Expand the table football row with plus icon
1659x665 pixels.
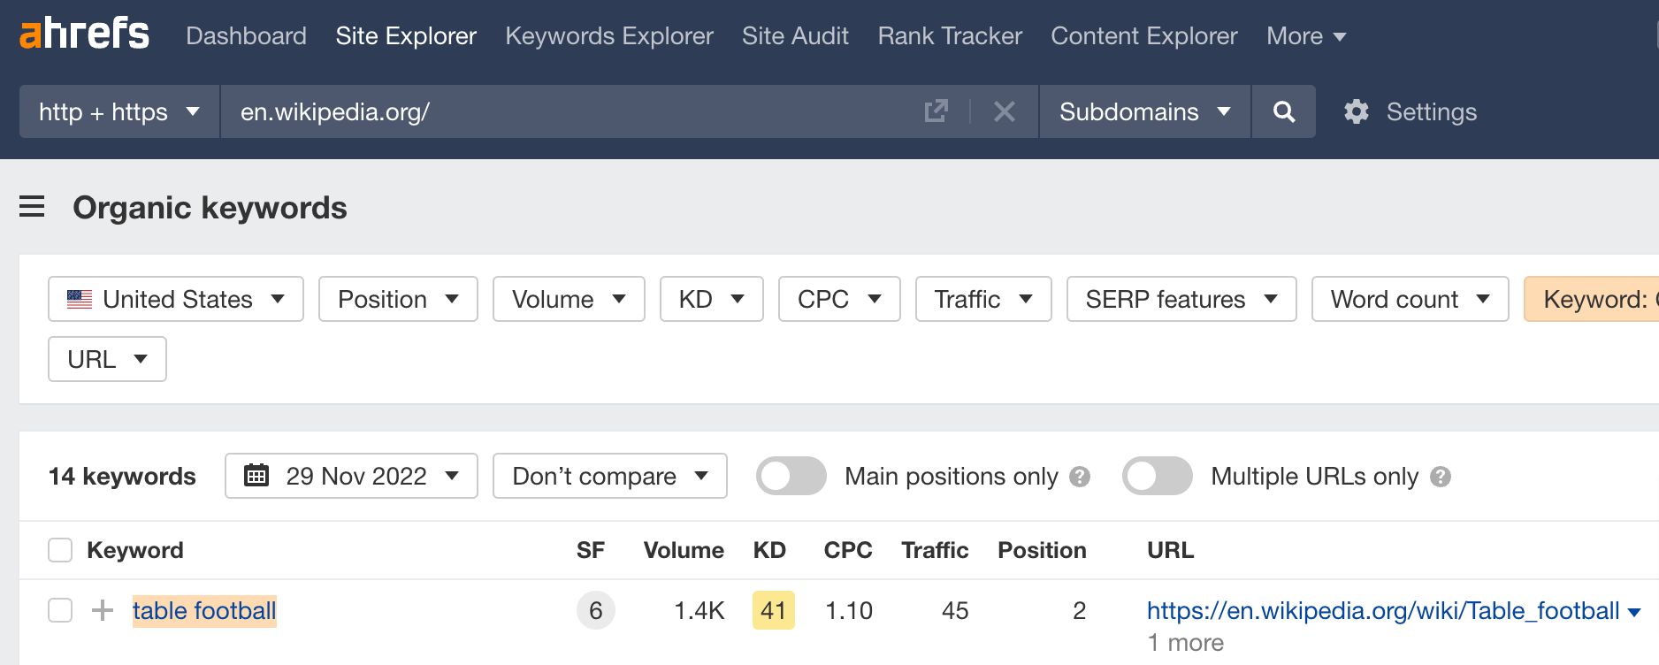click(103, 610)
